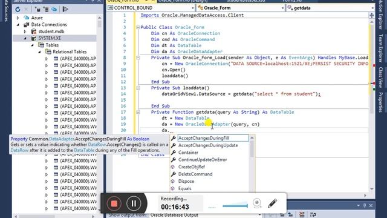Click Connect to Server icon
This screenshot has height=218, width=387.
coord(46,10)
